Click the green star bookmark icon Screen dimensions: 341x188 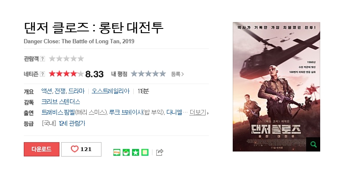pos(135,152)
